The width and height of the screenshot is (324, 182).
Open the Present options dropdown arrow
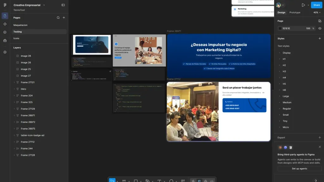(308, 5)
